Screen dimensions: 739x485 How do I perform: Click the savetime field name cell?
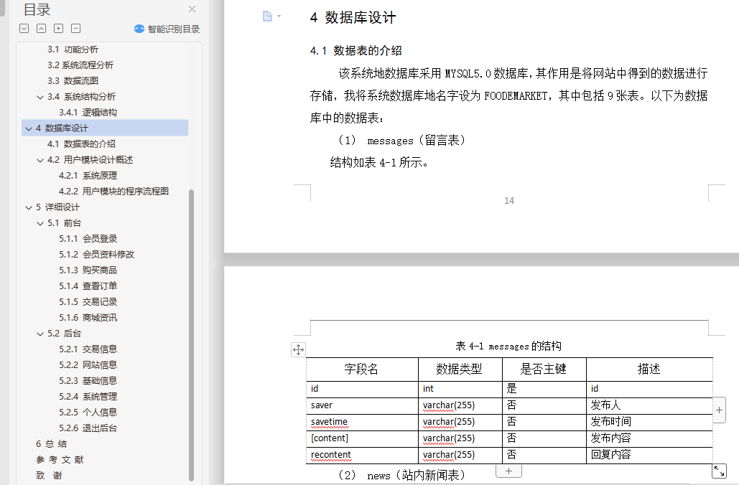pos(362,422)
